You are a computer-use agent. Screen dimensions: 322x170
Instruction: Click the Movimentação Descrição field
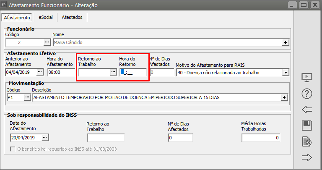[157, 97]
